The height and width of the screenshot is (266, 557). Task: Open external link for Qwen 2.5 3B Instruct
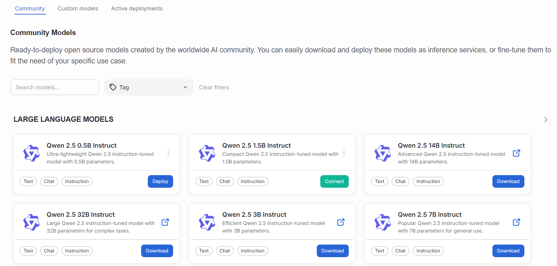[341, 222]
